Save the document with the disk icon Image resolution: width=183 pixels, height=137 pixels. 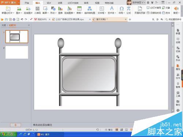[6, 19]
